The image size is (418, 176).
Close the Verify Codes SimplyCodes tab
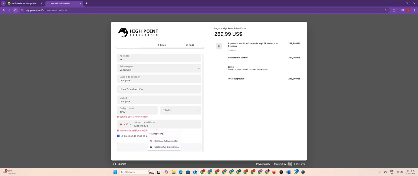(42, 3)
